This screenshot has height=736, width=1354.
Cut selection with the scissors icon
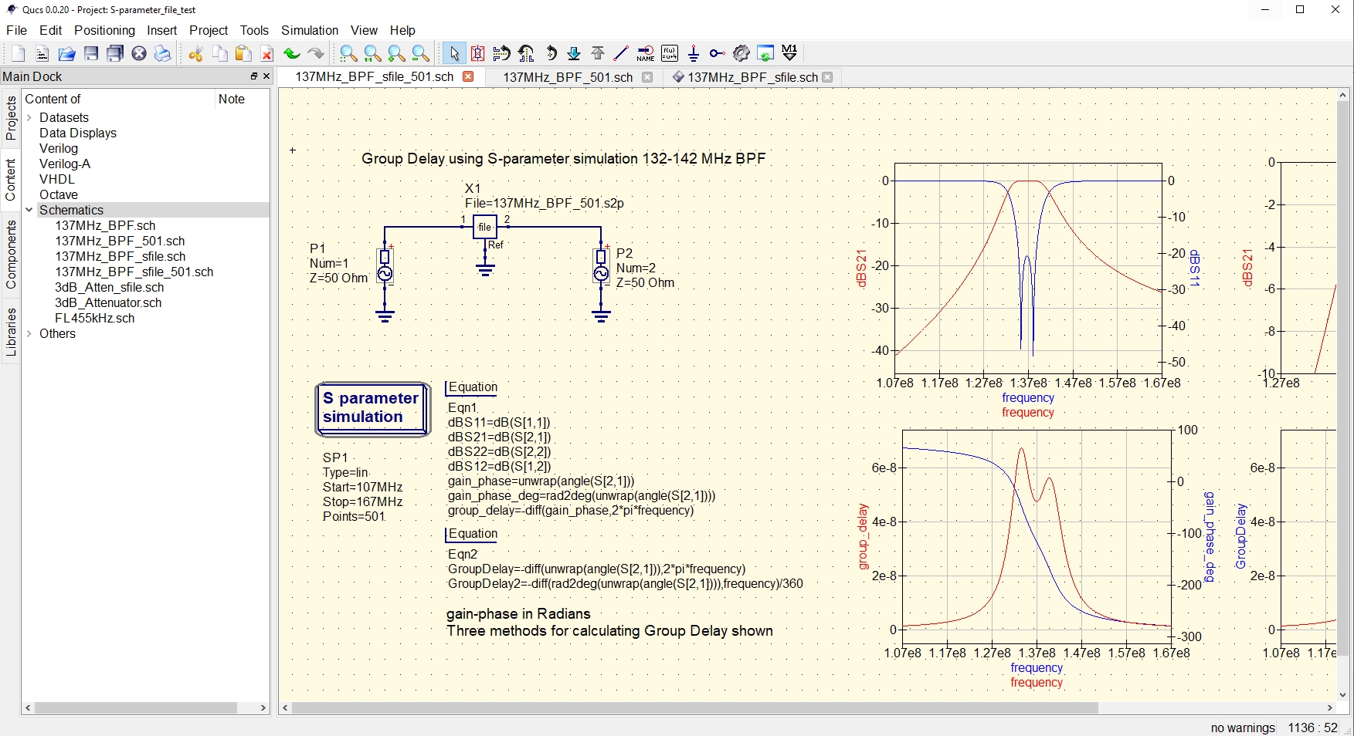(195, 53)
